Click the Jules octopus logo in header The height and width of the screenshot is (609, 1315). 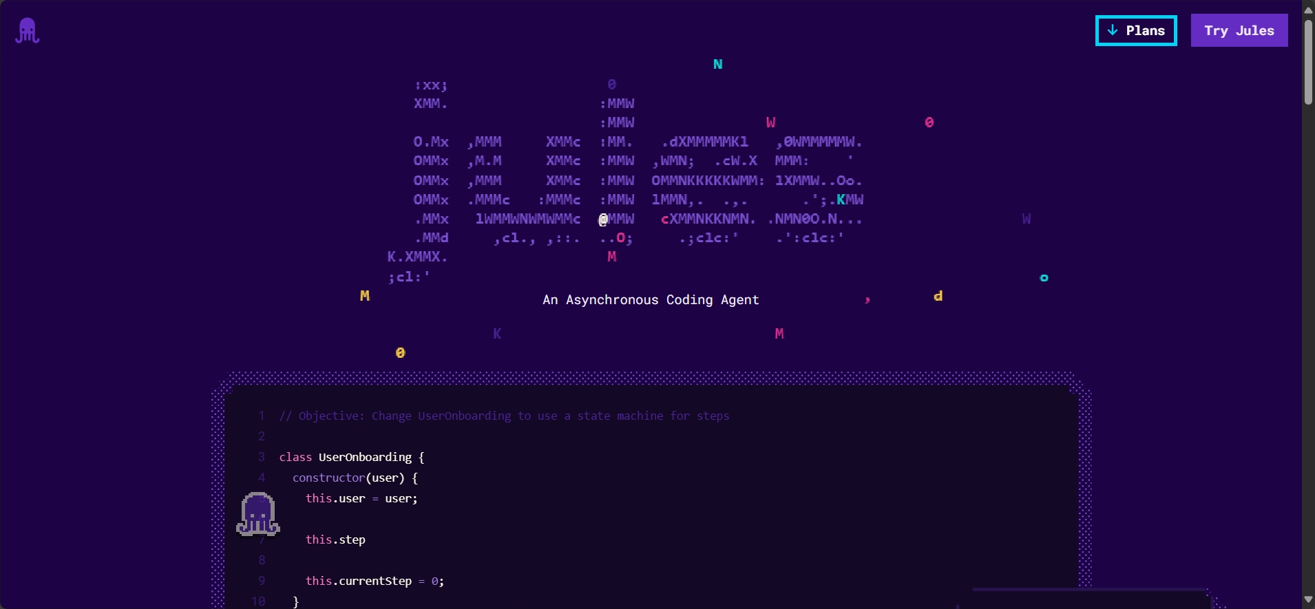(x=28, y=31)
